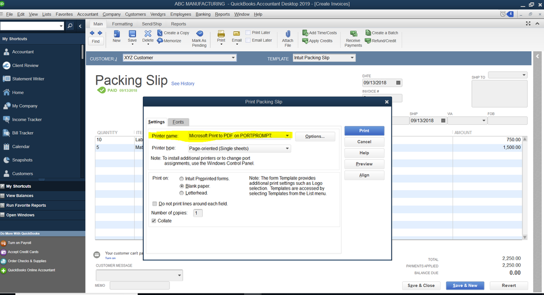Click the sidebar search magnifier icon
Screen dimensions: 544x295
tap(70, 26)
